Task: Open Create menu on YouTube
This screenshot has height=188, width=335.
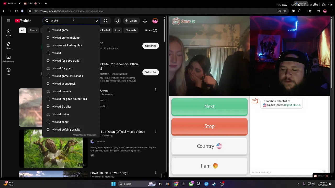Action: coord(131,21)
